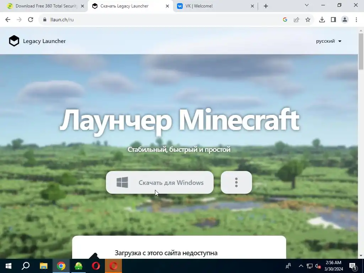Open more download options three-dot button
The height and width of the screenshot is (273, 364).
point(236,182)
